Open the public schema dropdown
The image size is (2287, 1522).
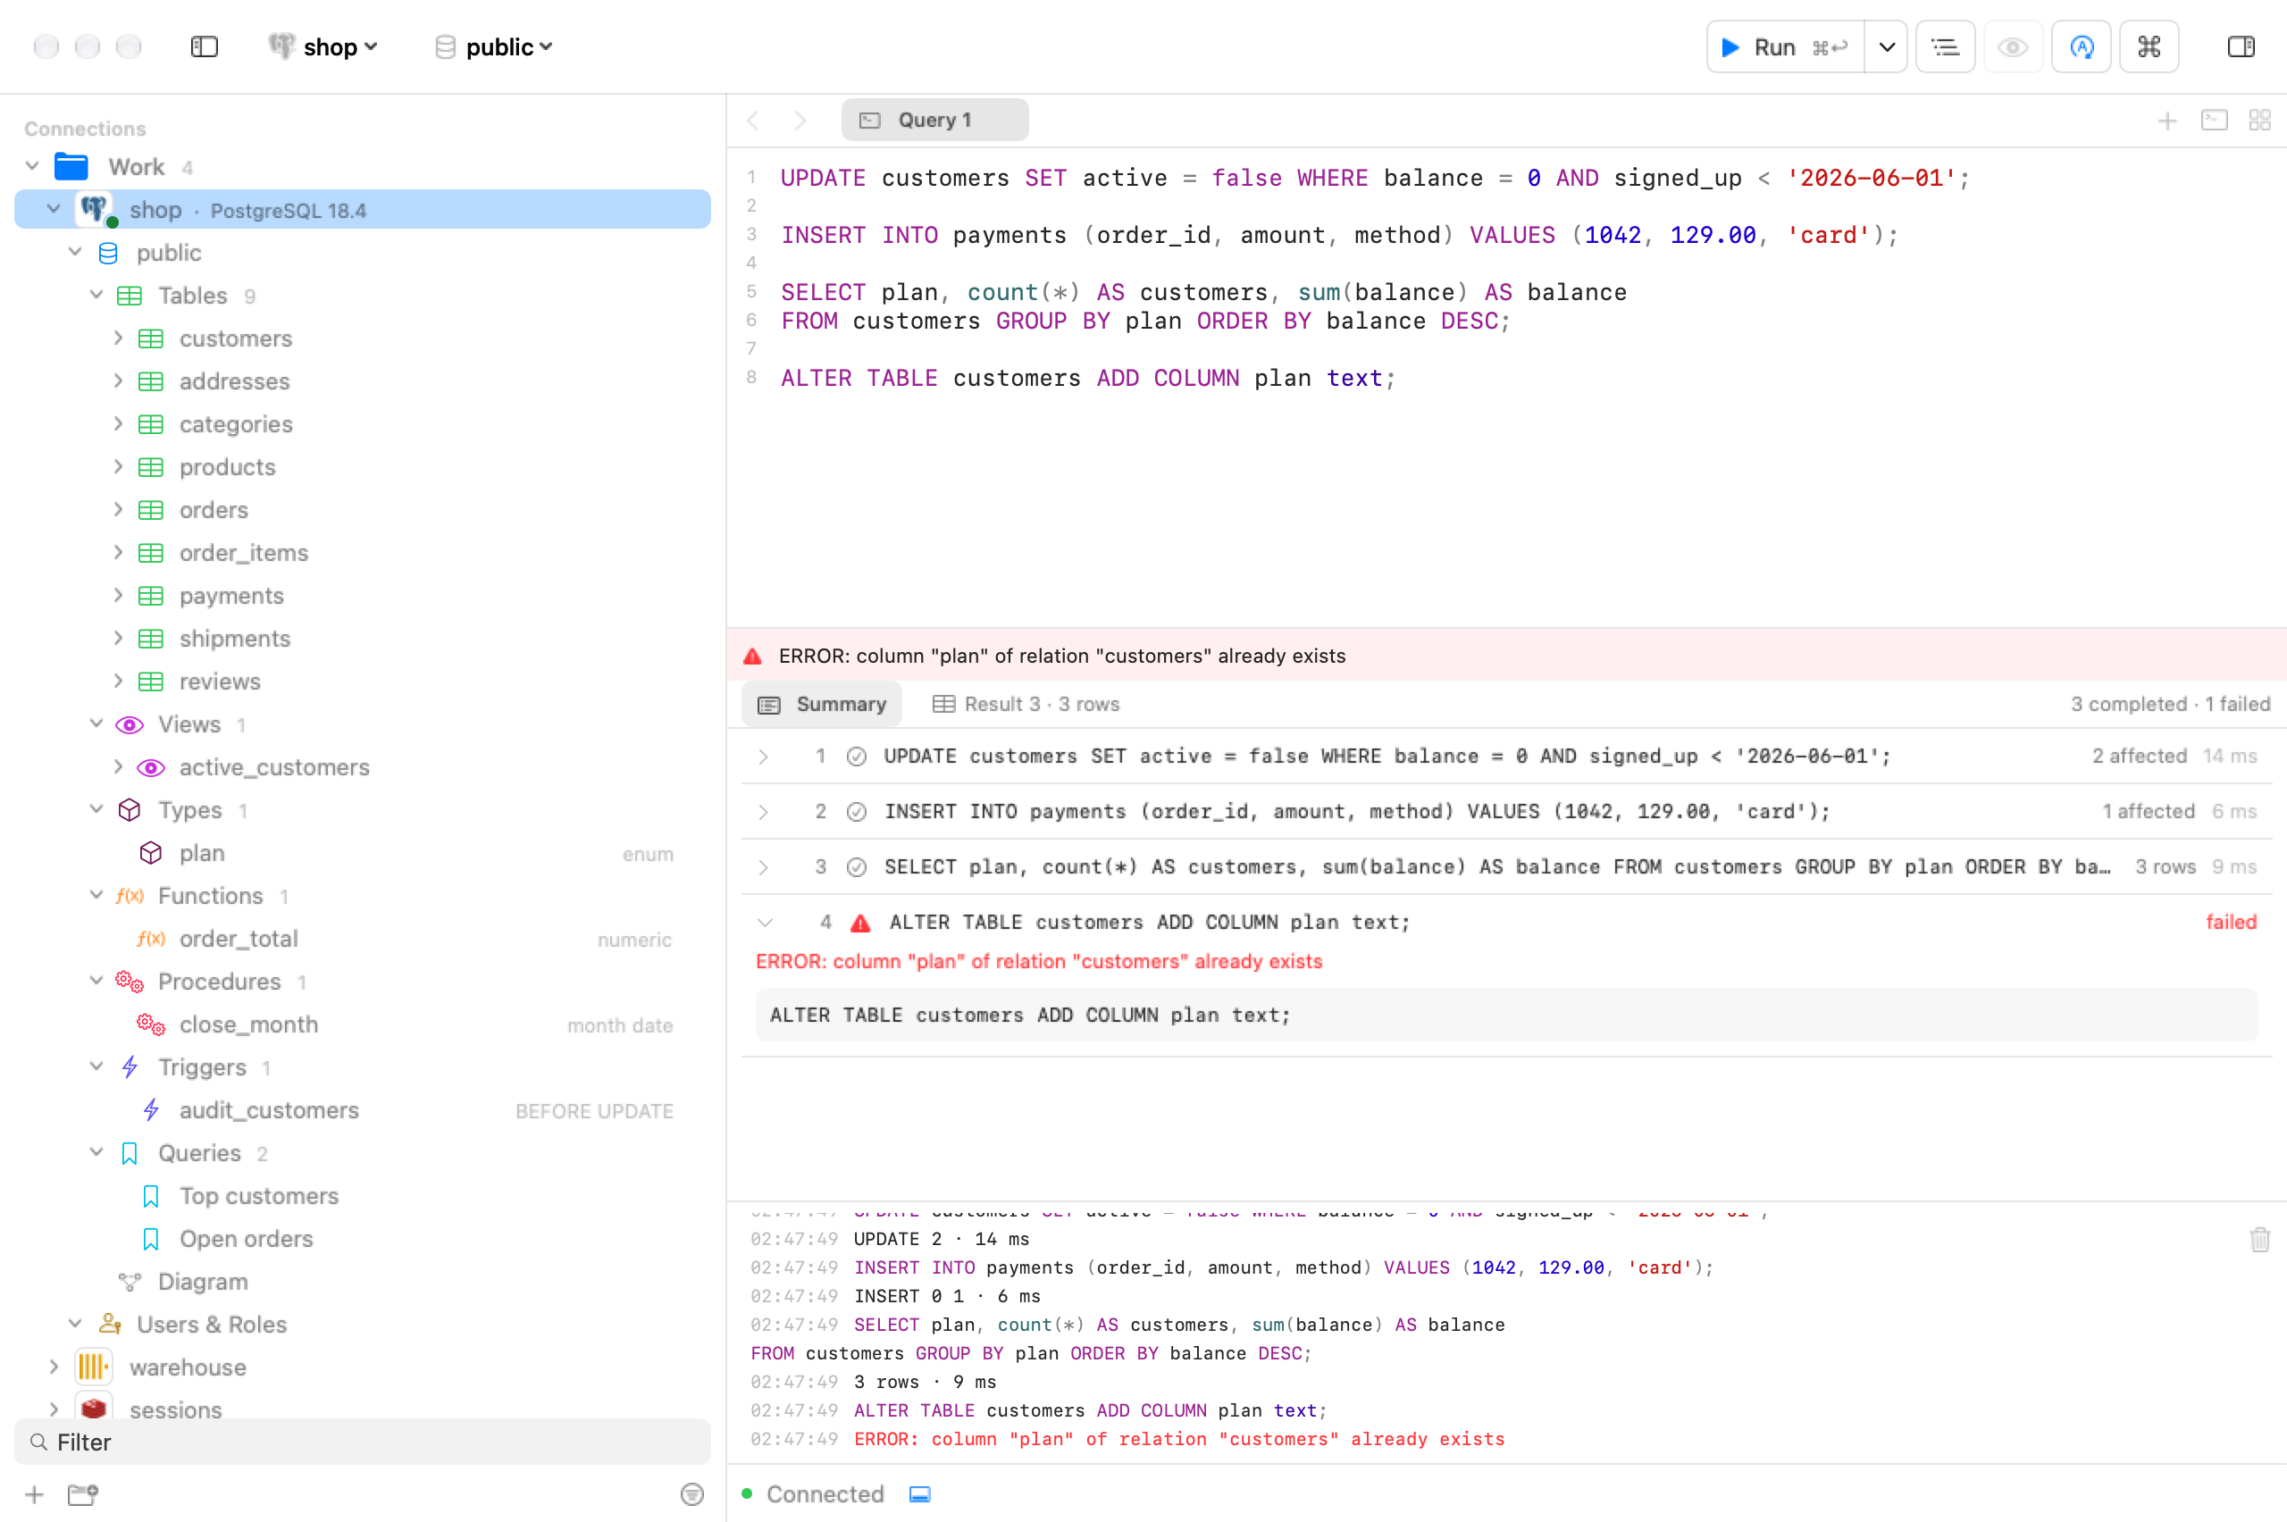point(494,46)
